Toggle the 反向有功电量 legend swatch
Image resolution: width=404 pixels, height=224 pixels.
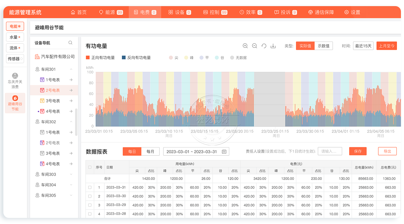pos(124,58)
